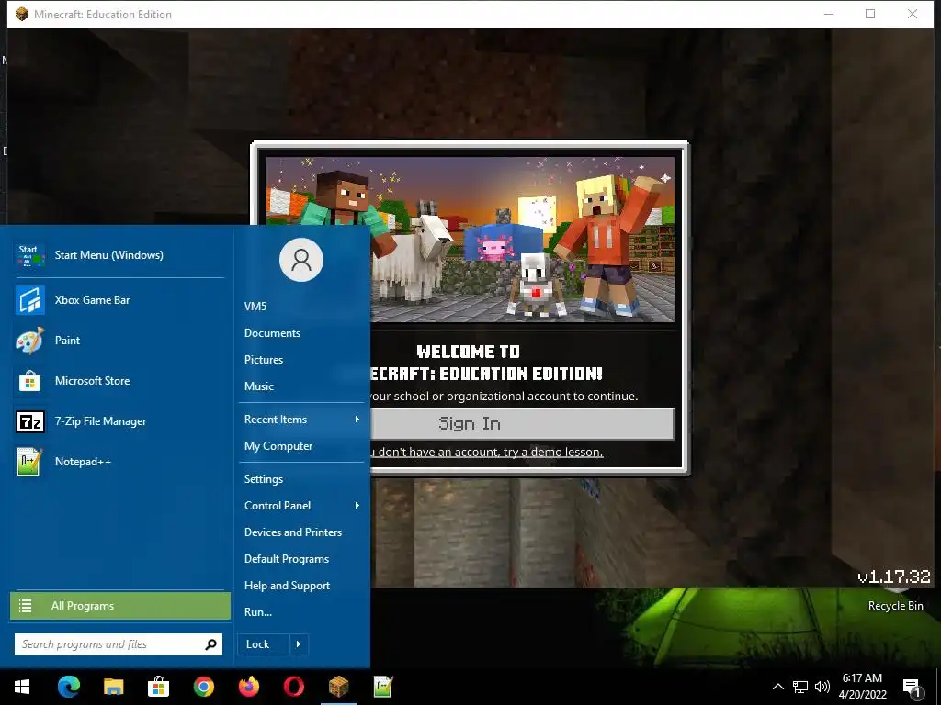
Task: Open Help and Support
Action: [x=287, y=586]
